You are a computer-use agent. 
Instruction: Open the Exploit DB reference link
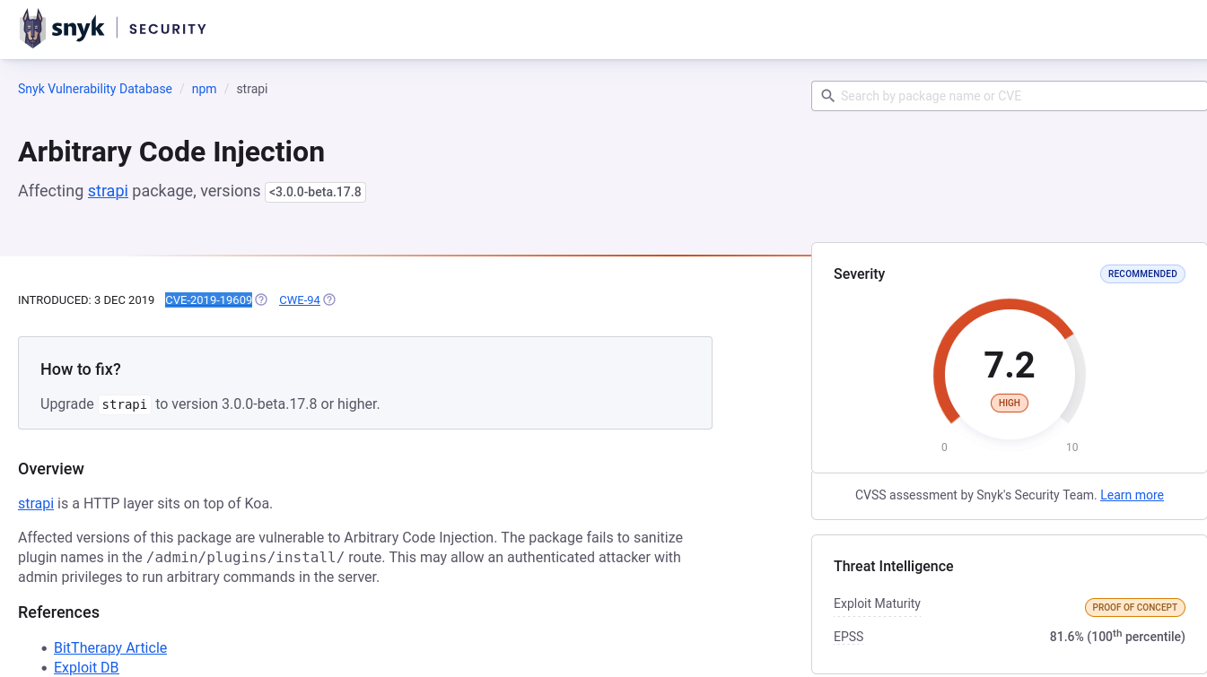point(86,667)
